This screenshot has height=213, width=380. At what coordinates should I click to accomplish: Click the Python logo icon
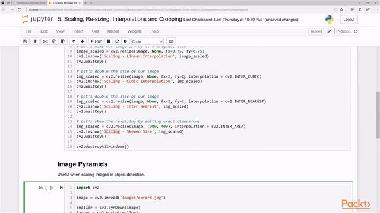coord(330,20)
